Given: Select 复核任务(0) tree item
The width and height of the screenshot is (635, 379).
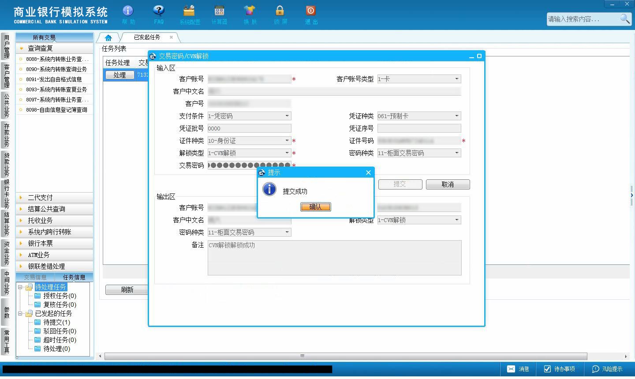Looking at the screenshot, I should [60, 305].
